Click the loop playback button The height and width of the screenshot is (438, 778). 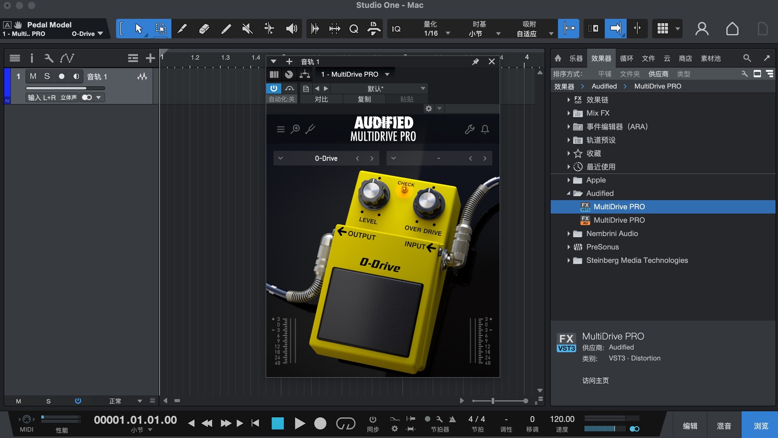coord(345,424)
